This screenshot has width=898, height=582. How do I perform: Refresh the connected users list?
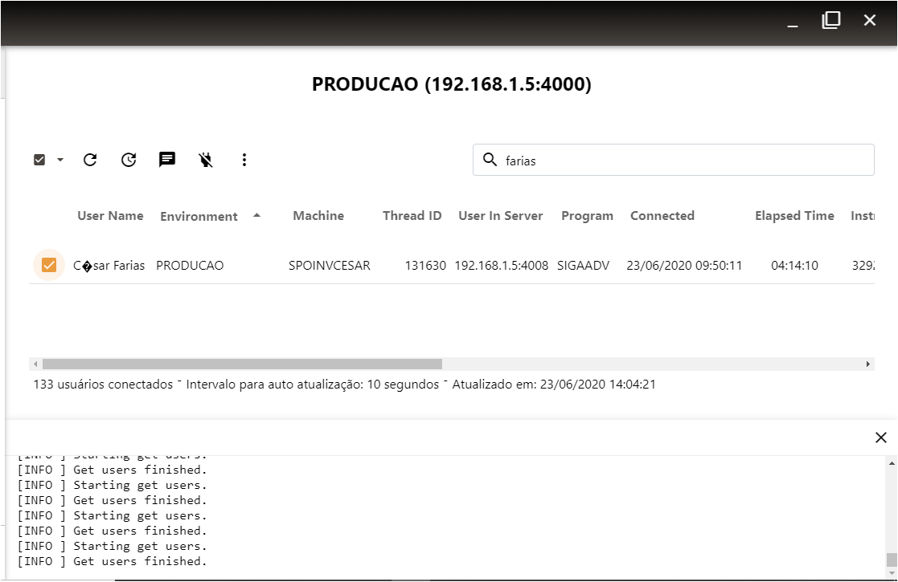89,159
